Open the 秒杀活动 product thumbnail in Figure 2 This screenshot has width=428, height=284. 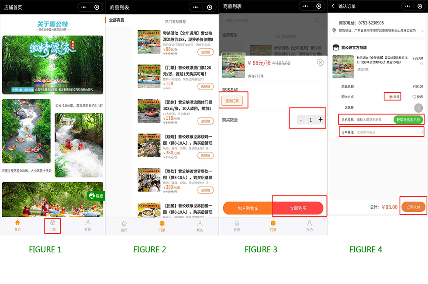click(149, 42)
